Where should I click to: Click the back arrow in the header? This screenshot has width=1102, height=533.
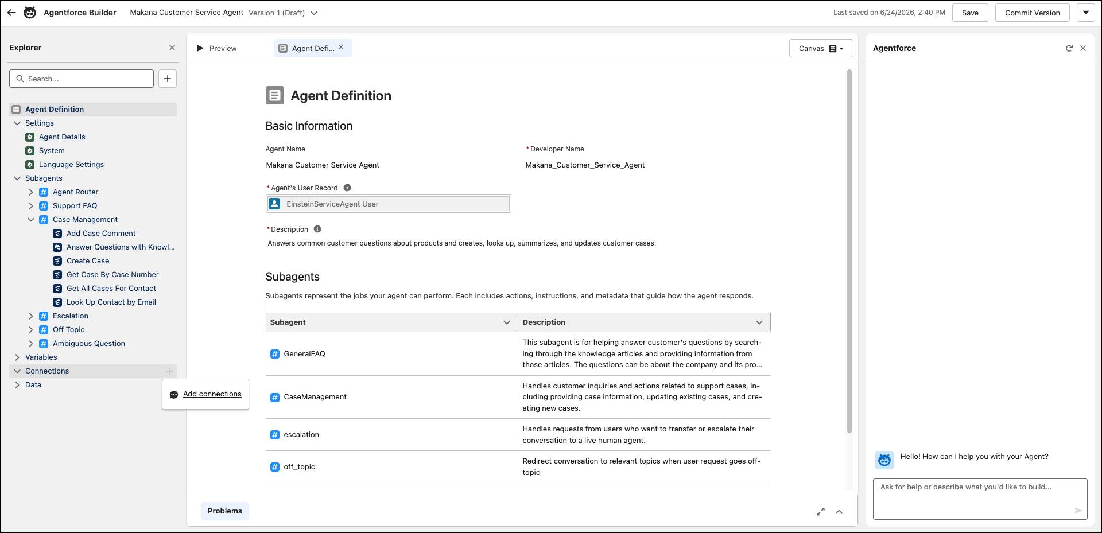[x=11, y=13]
